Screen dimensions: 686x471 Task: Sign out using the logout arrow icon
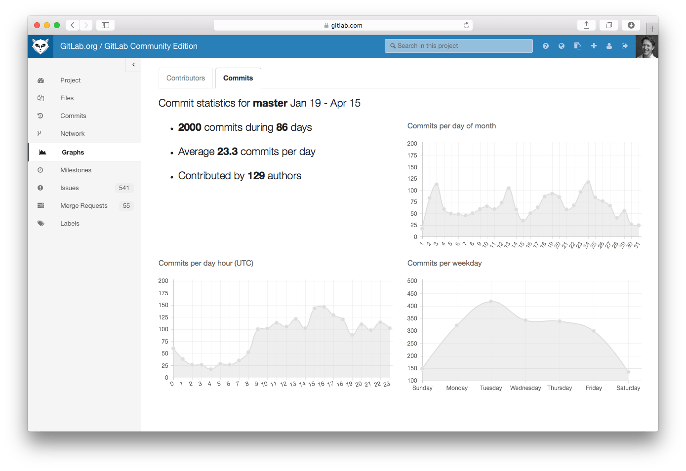624,45
